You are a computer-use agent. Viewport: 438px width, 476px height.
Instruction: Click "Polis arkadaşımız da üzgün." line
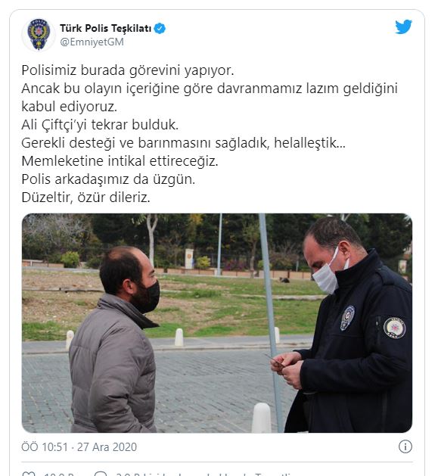point(108,179)
